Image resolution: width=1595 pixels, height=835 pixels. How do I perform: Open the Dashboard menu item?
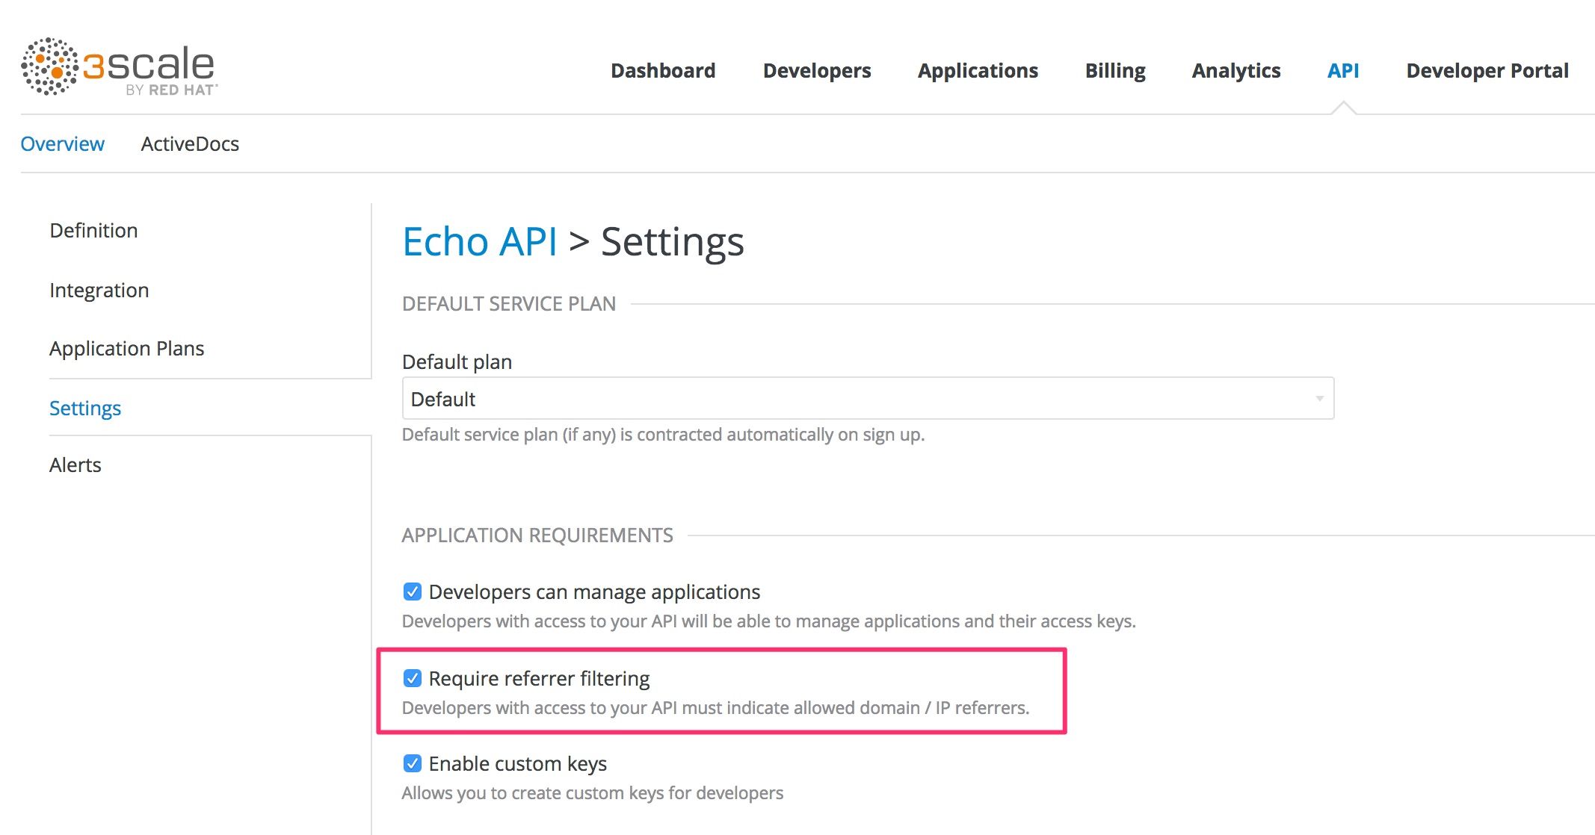tap(662, 70)
